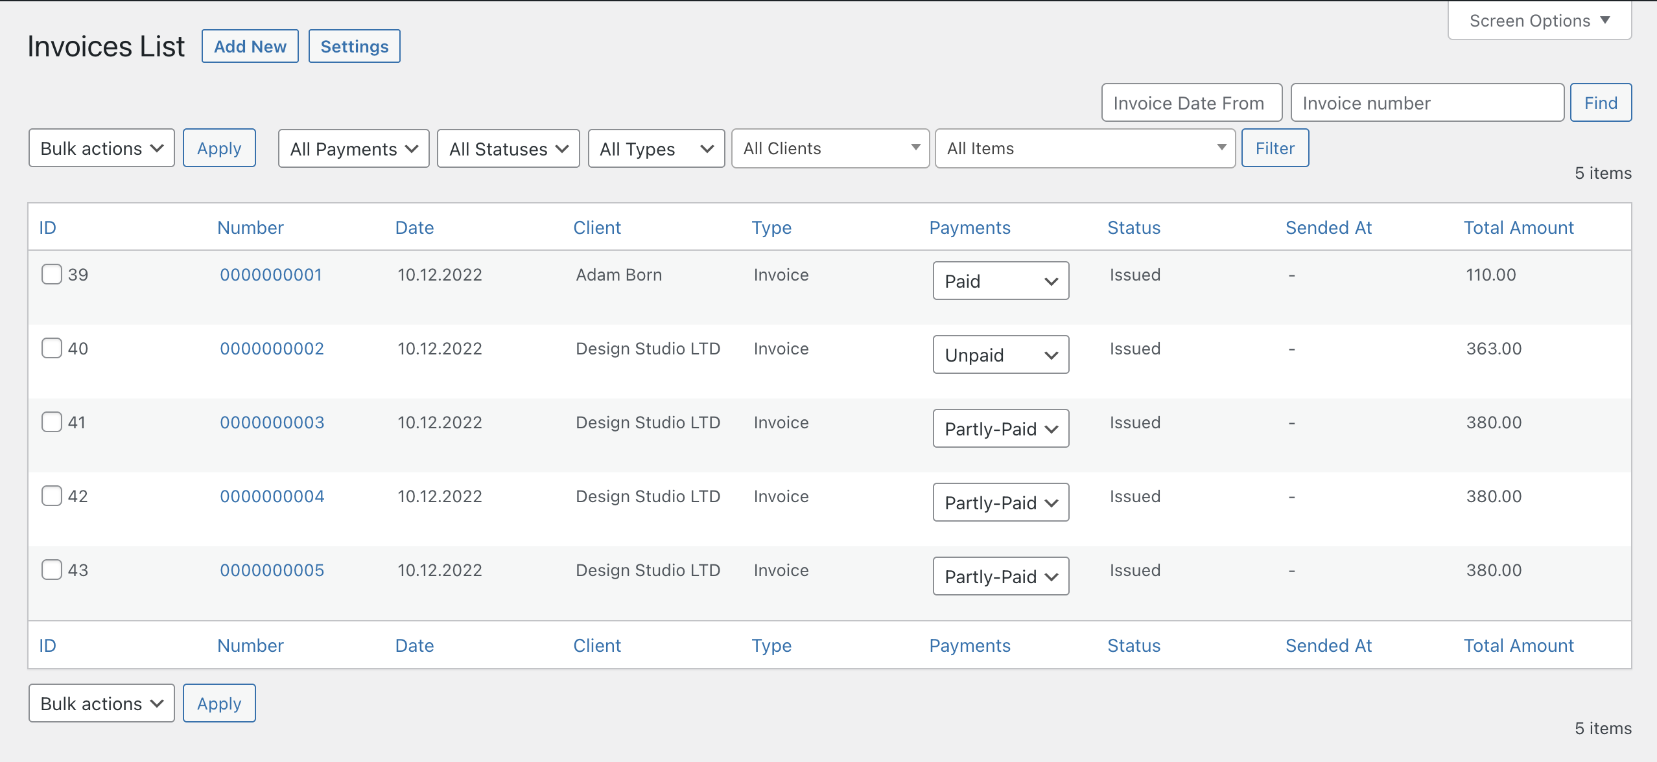Click the Invoice number search field
Image resolution: width=1657 pixels, height=762 pixels.
(1427, 102)
